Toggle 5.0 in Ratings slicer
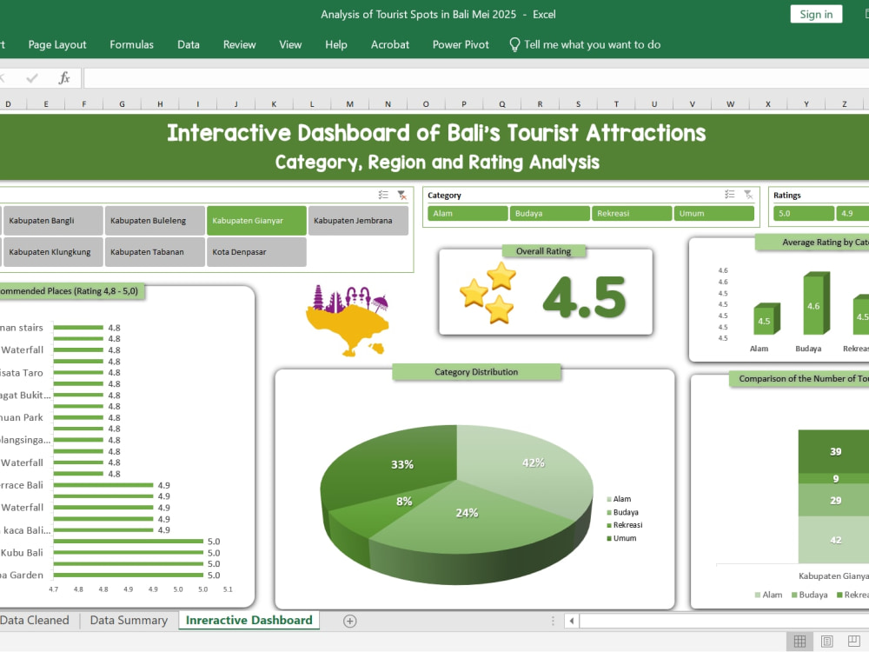 pos(804,214)
